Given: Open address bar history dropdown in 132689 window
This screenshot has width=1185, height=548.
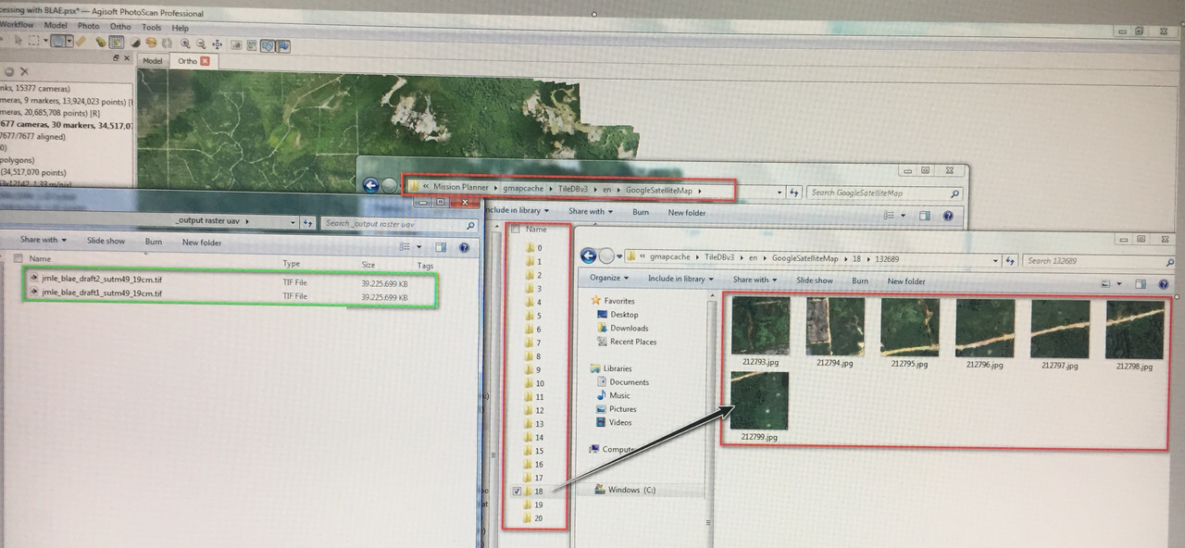Looking at the screenshot, I should pos(994,260).
